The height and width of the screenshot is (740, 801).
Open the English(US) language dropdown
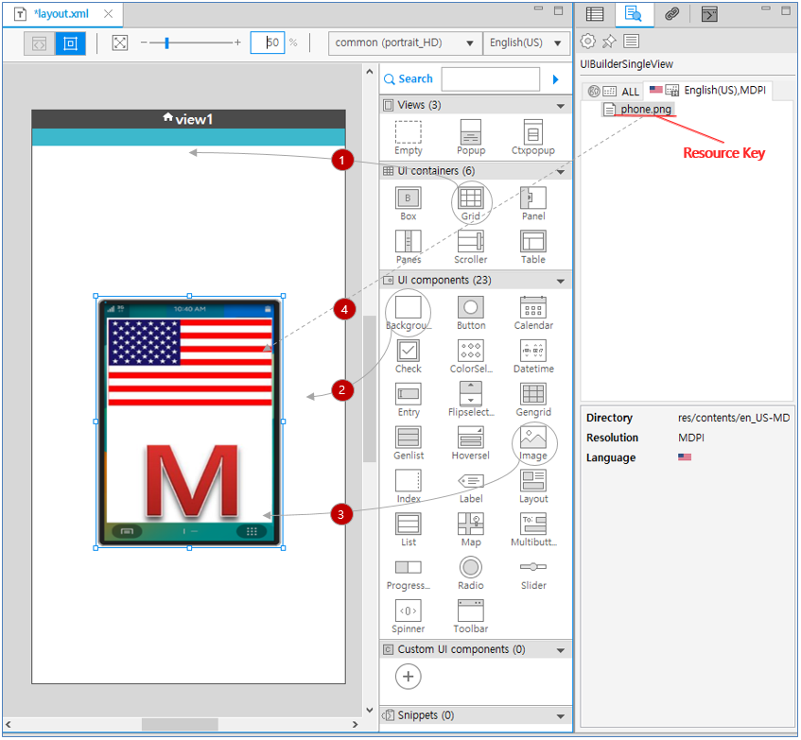[x=527, y=43]
